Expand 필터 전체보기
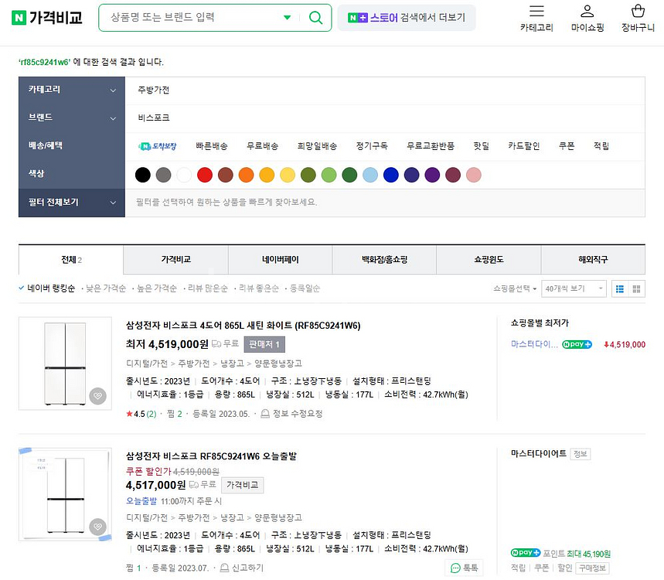Screen dimensions: 664x580 pos(72,203)
